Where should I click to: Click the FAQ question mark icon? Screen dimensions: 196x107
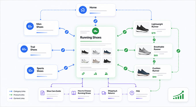(x=132, y=93)
